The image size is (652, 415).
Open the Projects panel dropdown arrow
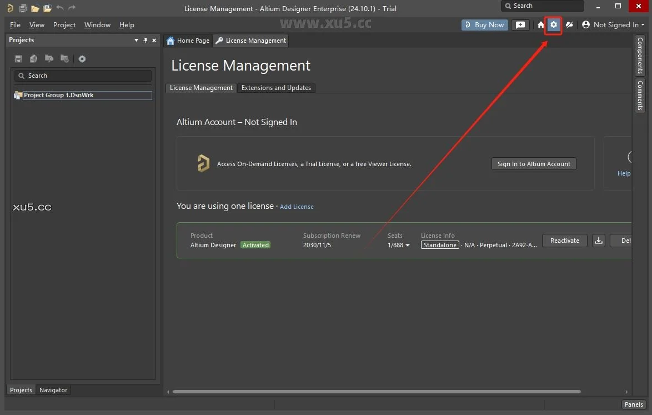[x=137, y=41]
